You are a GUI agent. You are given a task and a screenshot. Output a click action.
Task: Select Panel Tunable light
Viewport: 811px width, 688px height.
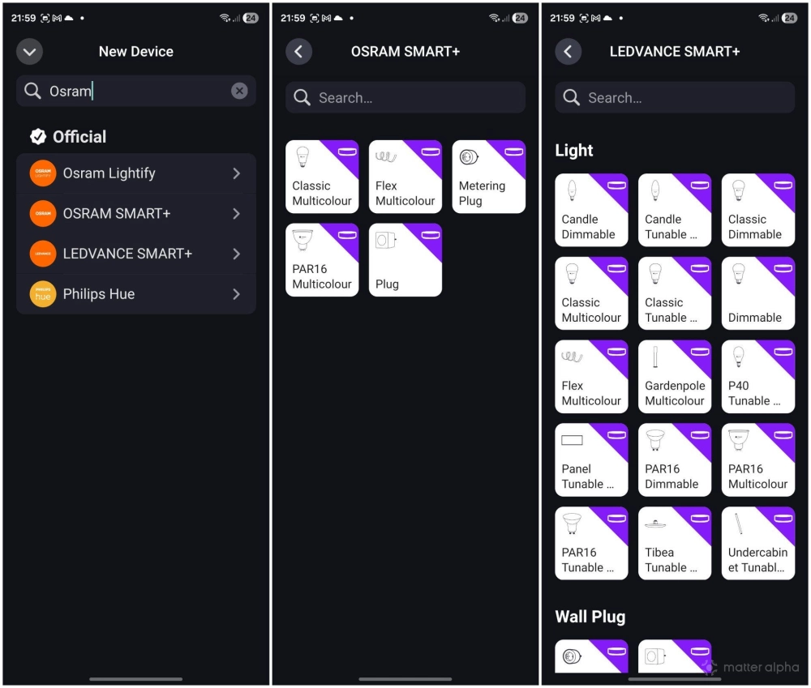click(x=592, y=460)
